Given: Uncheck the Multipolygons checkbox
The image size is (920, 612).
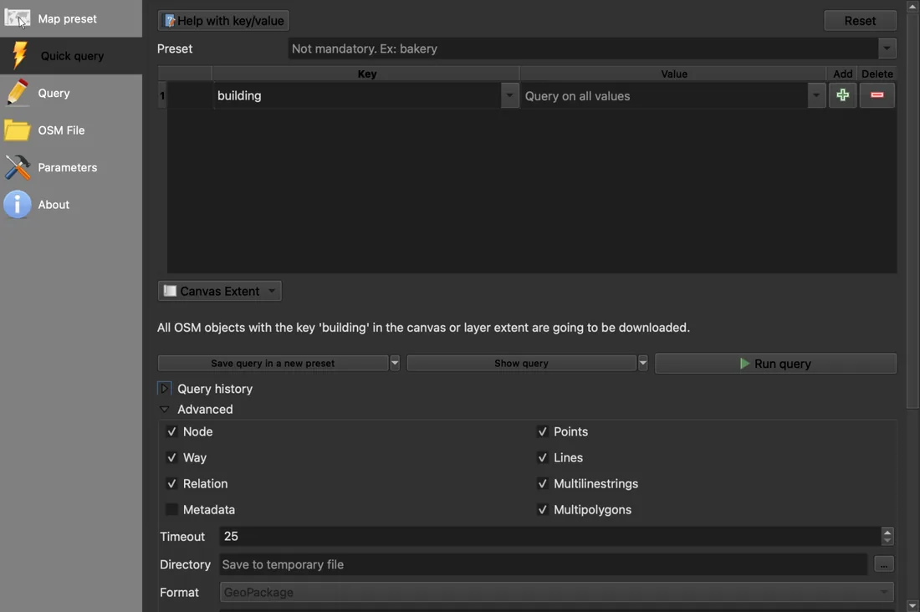Looking at the screenshot, I should [542, 509].
